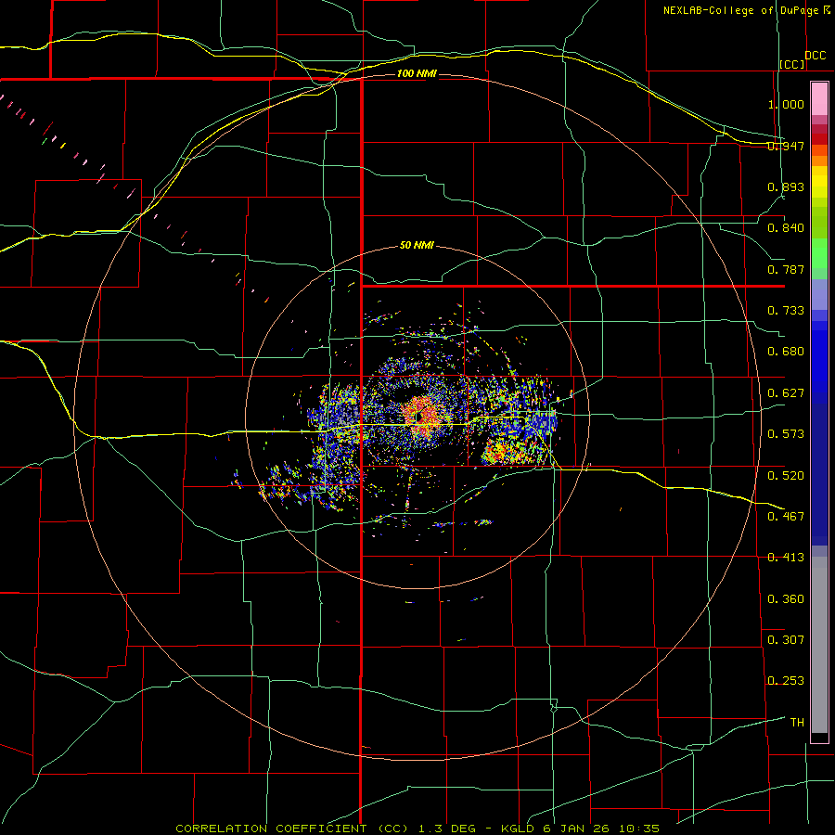Pick the bright green color bar segment
This screenshot has width=835, height=835.
pyautogui.click(x=819, y=254)
